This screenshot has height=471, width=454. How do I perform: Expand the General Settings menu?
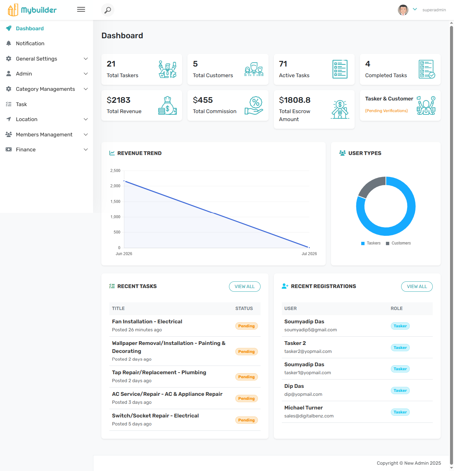(47, 59)
